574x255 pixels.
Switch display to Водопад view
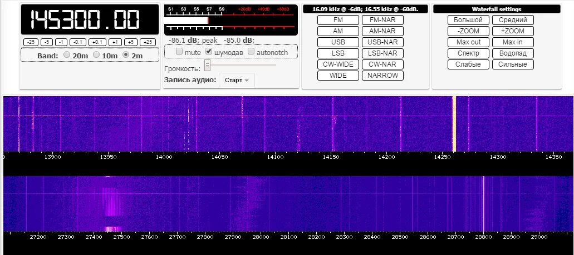coord(513,53)
